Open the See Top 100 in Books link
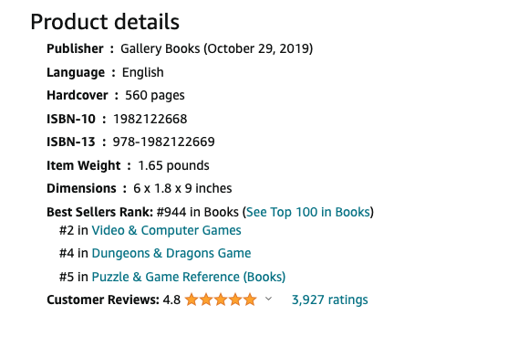This screenshot has width=508, height=347. (x=307, y=212)
